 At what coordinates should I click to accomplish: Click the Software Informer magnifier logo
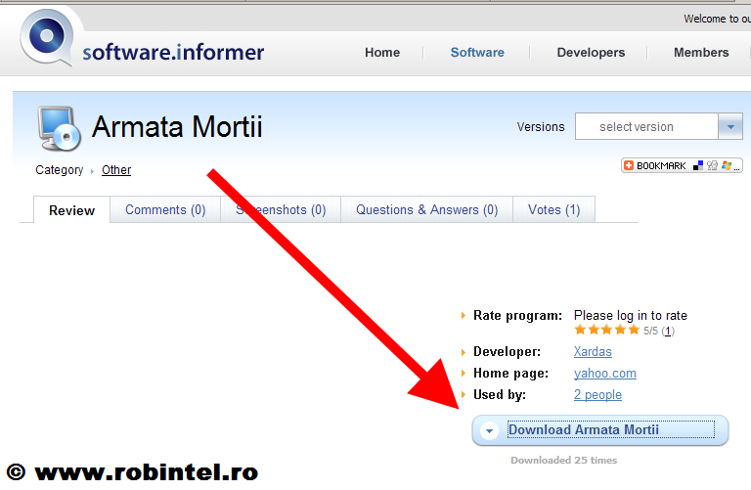(x=47, y=38)
